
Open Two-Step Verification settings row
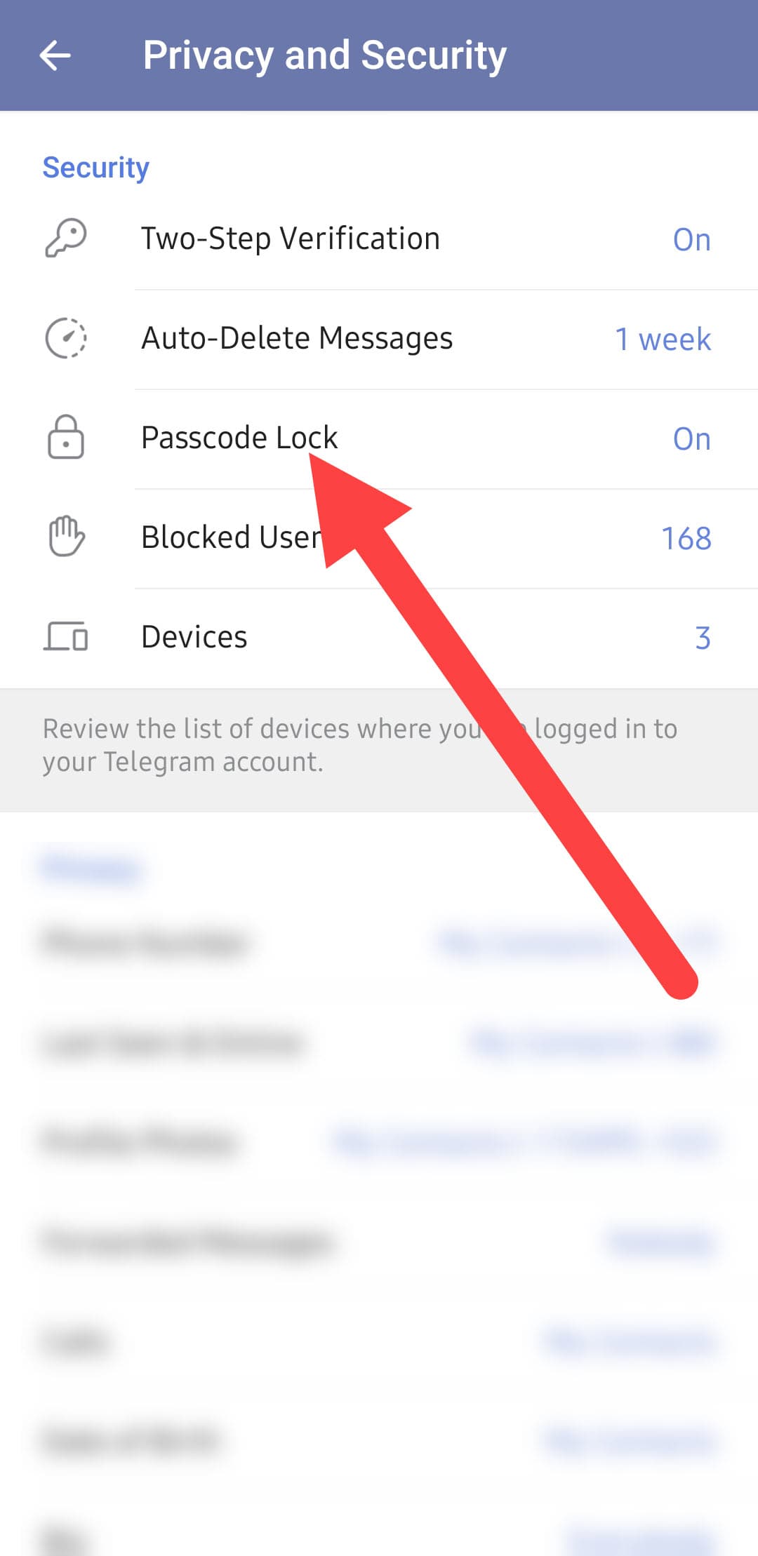[290, 238]
